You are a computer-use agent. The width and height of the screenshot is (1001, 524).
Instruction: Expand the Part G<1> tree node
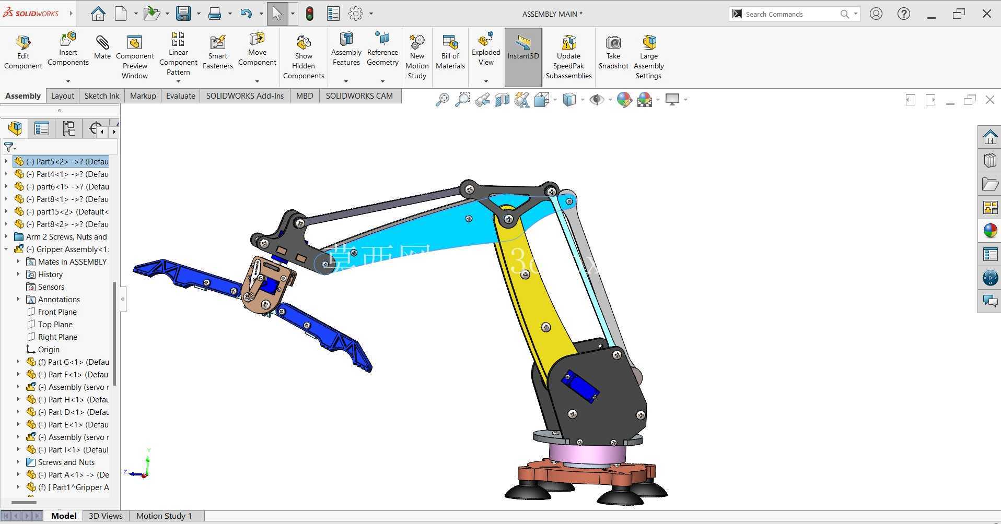pyautogui.click(x=18, y=362)
